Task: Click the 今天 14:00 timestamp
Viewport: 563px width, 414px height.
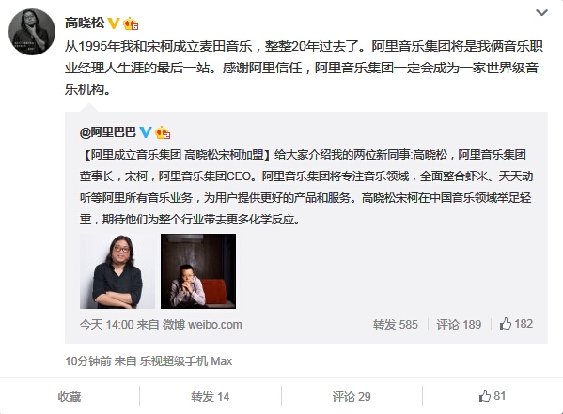Action: 106,325
